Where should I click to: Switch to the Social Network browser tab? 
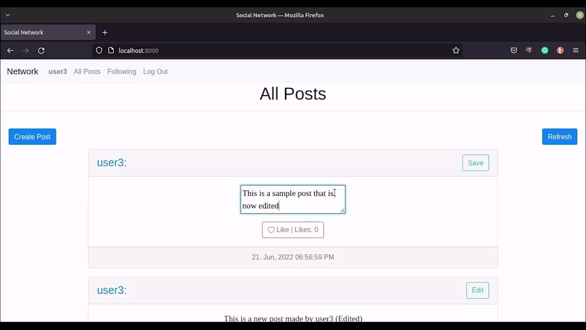click(43, 33)
